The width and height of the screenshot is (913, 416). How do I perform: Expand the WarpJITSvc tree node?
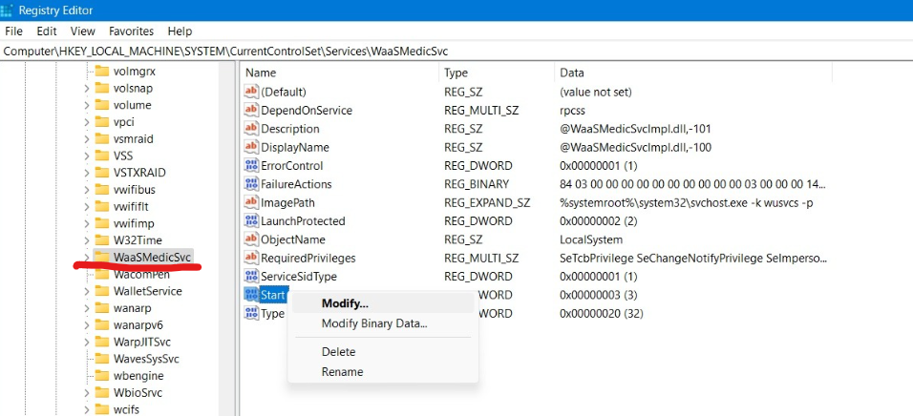tap(86, 342)
